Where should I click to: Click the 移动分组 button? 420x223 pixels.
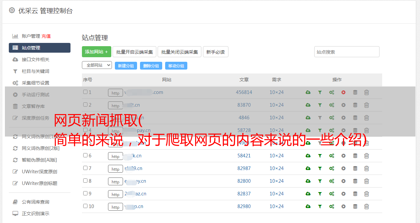(x=176, y=66)
